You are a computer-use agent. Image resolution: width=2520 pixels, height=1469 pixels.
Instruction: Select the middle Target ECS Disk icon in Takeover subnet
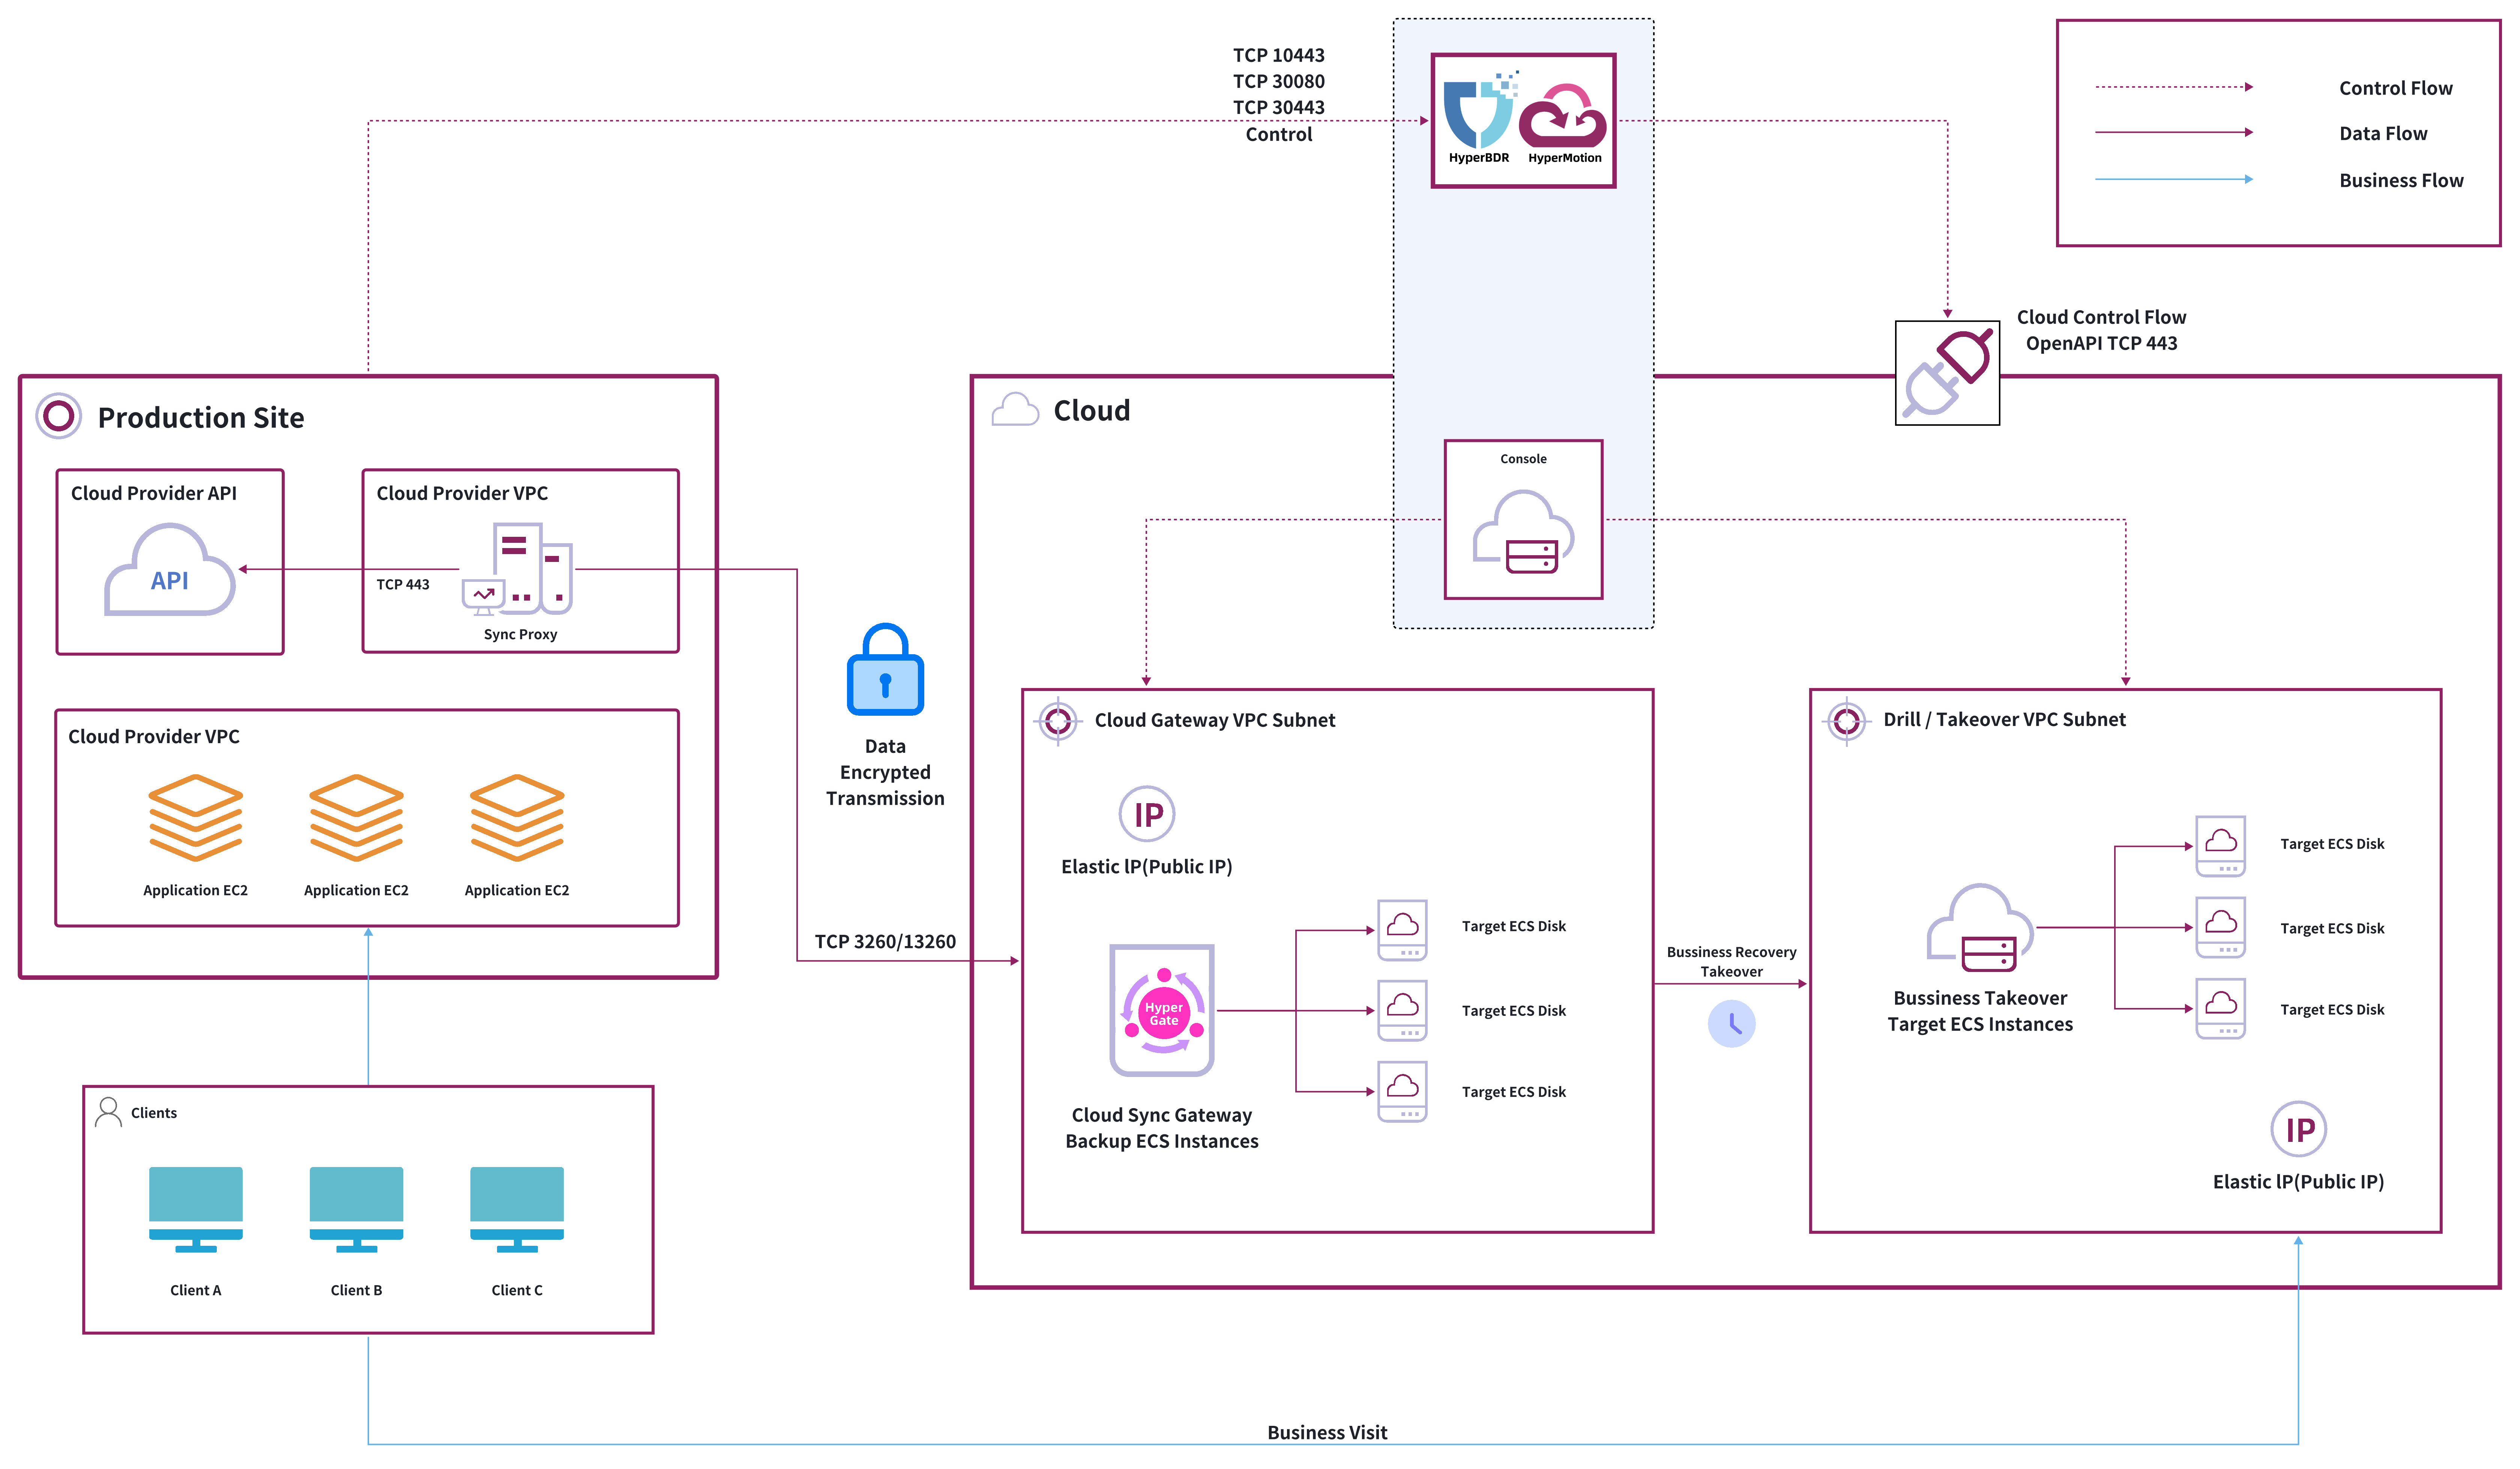point(2221,928)
